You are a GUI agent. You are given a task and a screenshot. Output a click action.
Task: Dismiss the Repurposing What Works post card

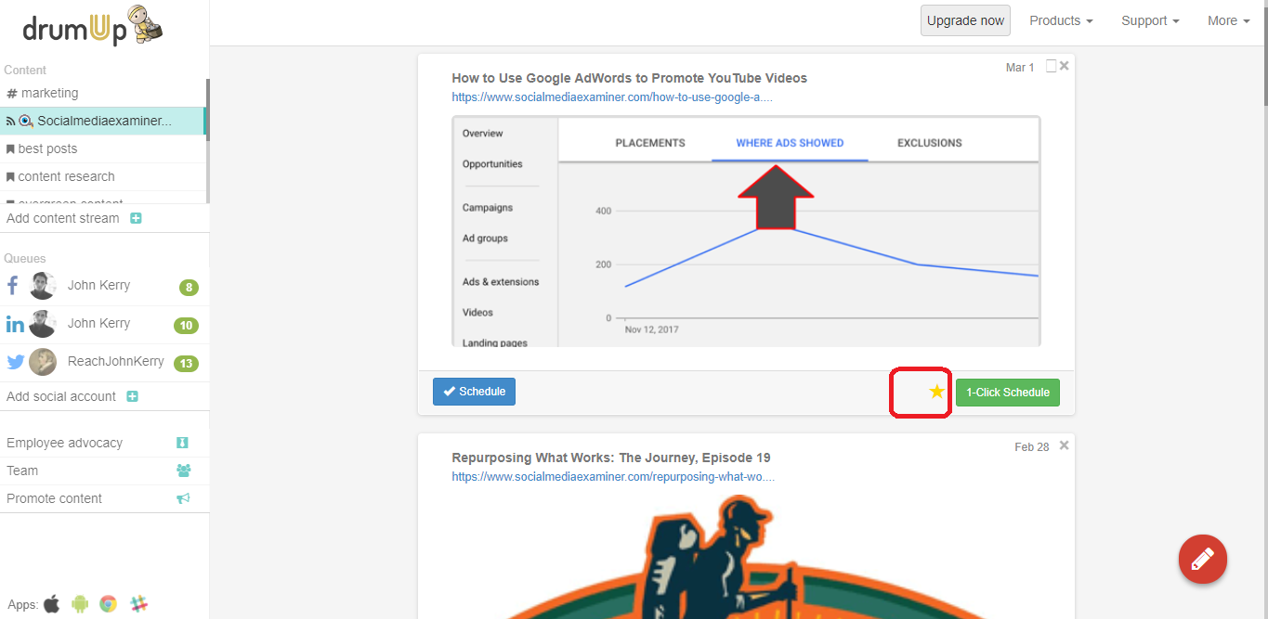[x=1065, y=445]
